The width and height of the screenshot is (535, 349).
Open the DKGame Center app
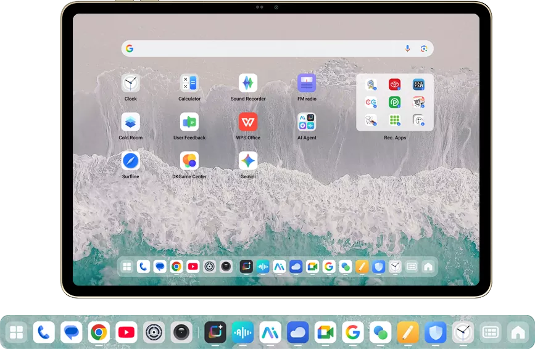189,161
